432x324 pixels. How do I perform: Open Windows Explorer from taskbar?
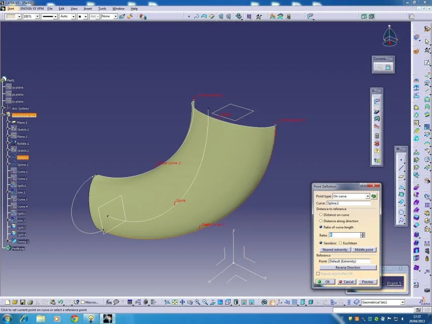pos(40,318)
